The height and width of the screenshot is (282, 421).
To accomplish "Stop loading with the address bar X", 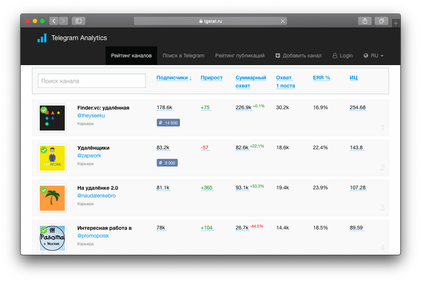I will [283, 21].
